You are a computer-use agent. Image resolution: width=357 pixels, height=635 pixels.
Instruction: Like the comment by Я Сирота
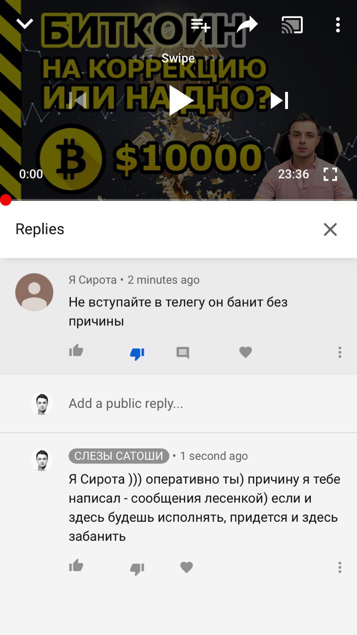76,351
